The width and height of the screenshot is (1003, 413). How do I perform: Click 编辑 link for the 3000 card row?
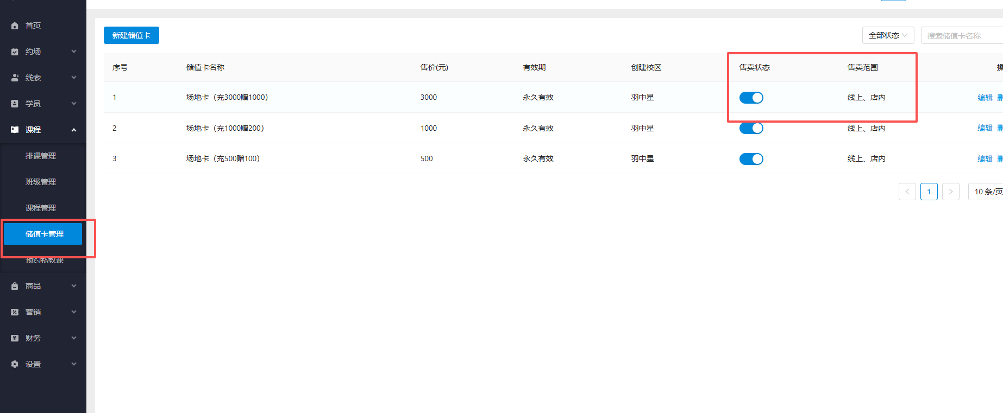(x=985, y=98)
